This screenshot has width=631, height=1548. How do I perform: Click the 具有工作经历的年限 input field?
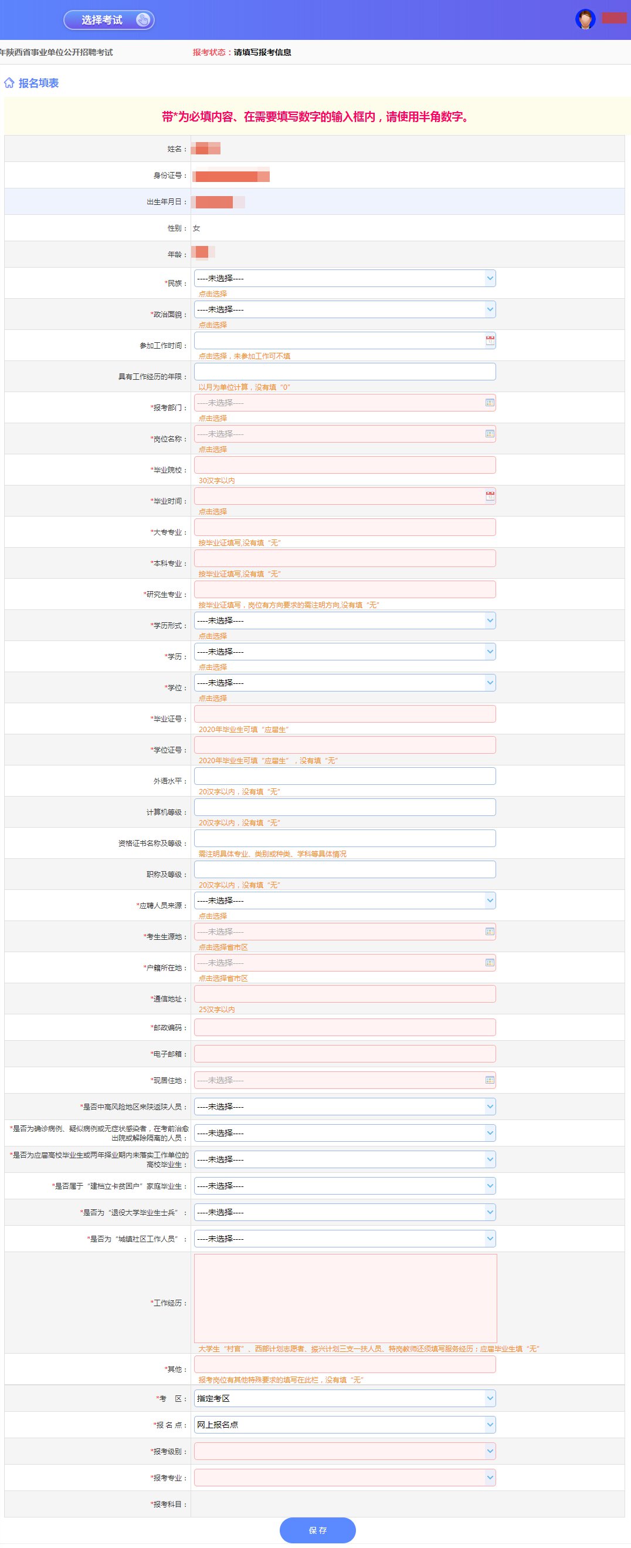[x=345, y=372]
